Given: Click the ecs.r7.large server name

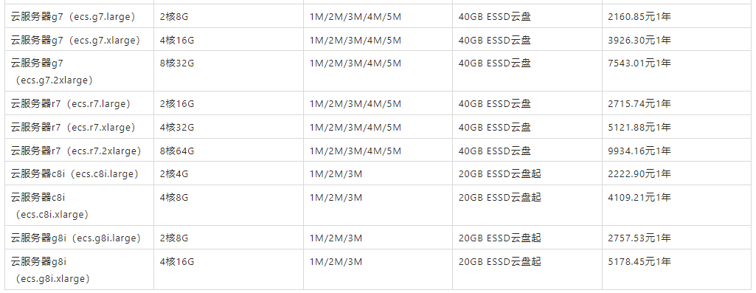Looking at the screenshot, I should (71, 104).
